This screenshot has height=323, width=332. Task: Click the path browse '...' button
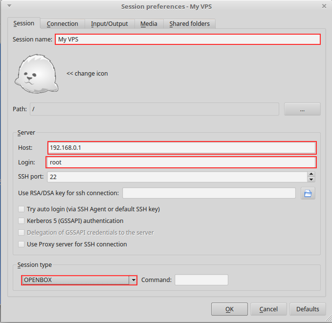(302, 109)
